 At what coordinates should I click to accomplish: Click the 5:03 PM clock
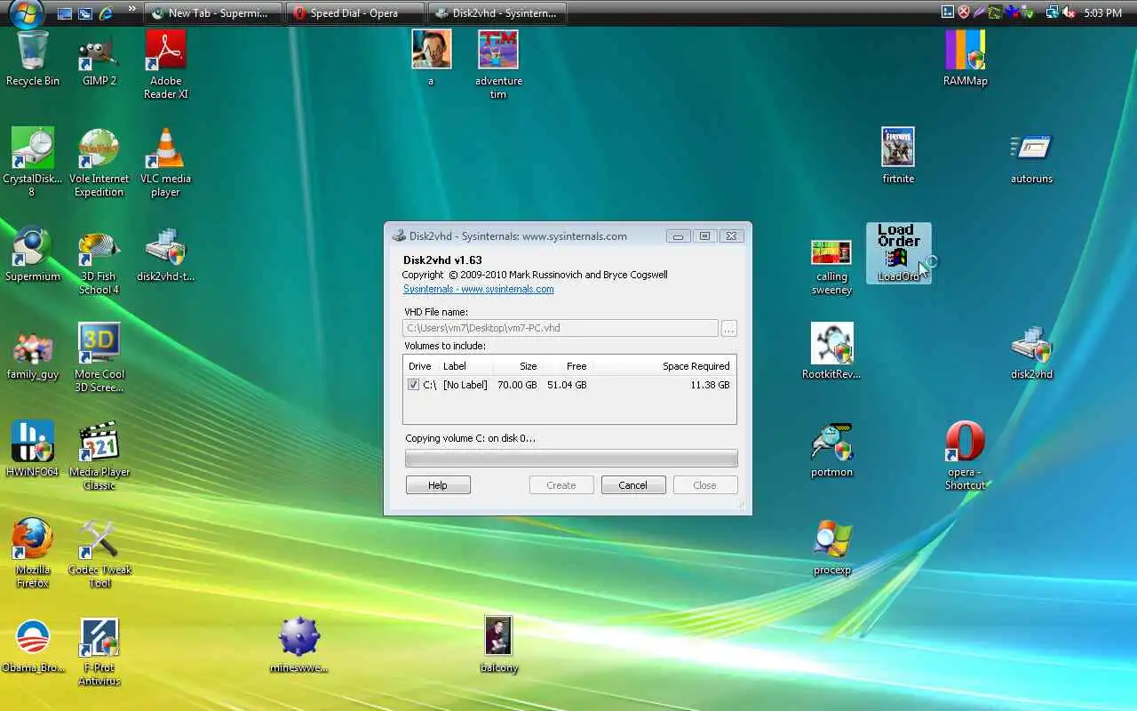1103,13
